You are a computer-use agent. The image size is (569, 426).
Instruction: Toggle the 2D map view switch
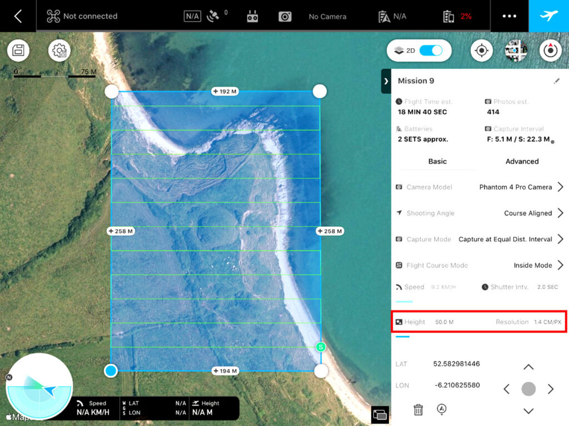coord(431,50)
